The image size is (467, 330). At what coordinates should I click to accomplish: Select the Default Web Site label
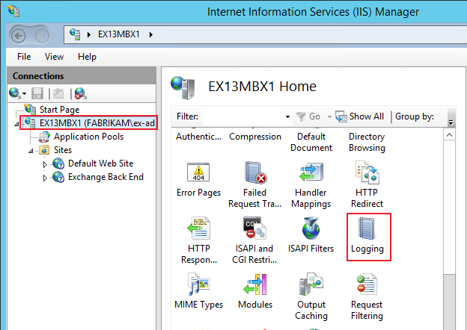coord(100,164)
